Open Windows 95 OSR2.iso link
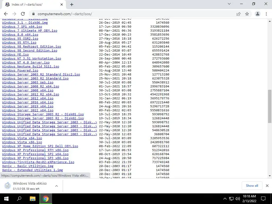This screenshot has height=204, width=272. (20, 39)
